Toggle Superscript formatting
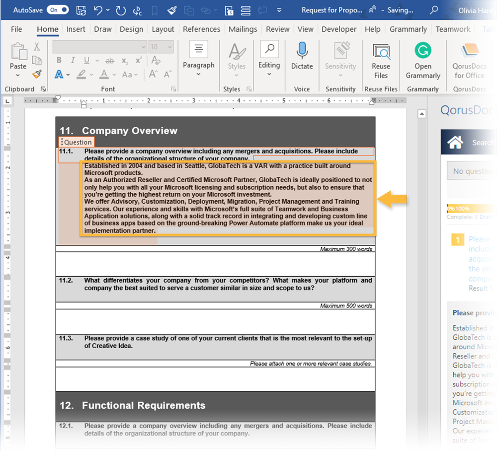 coord(139,60)
